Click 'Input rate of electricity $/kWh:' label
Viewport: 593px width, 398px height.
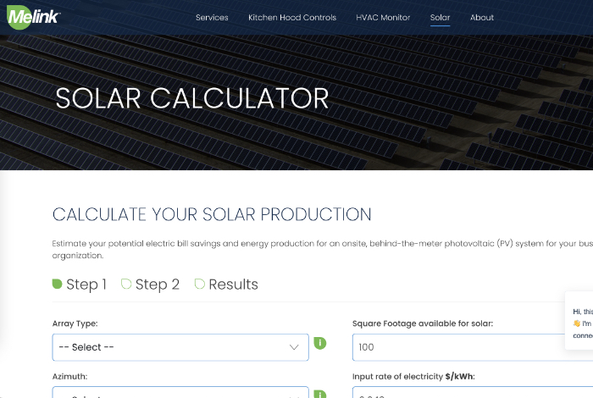click(413, 377)
